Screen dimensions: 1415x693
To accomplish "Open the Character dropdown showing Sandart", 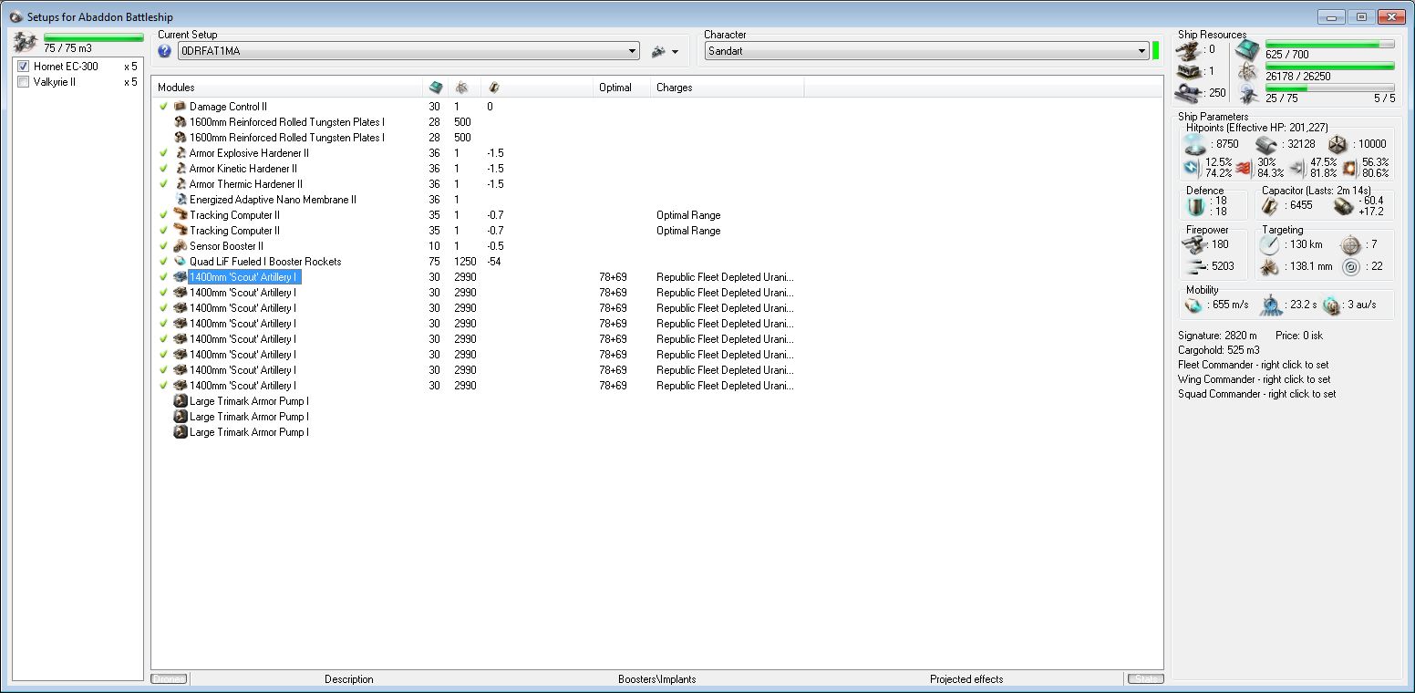I will pos(926,51).
